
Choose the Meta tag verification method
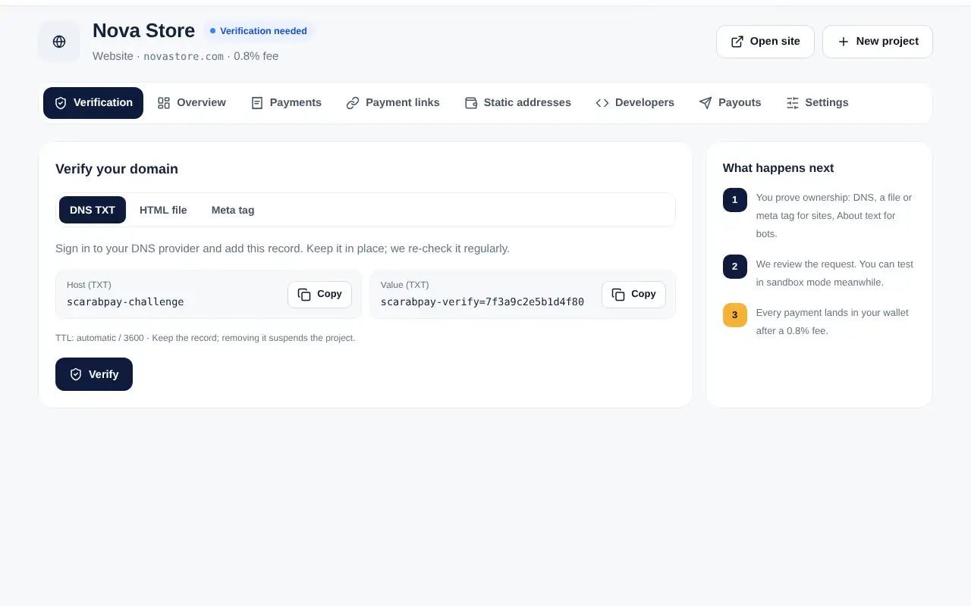[233, 210]
